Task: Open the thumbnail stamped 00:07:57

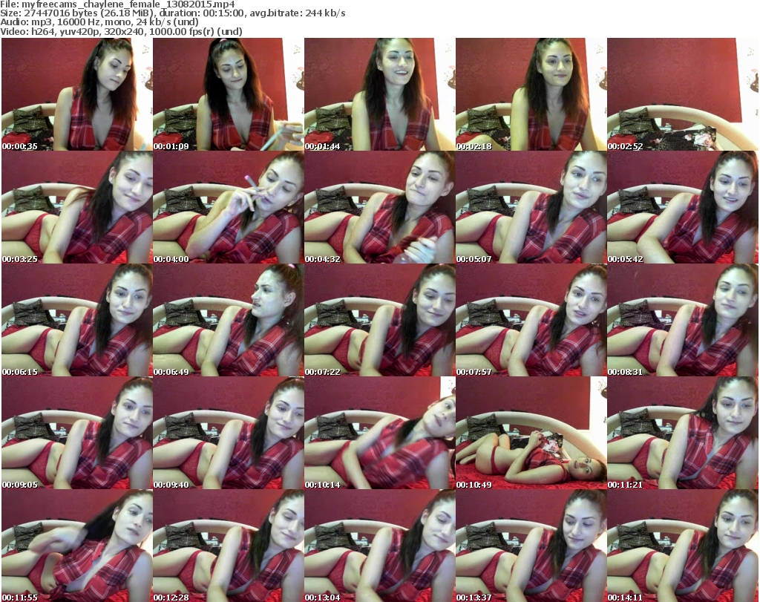Action: click(x=531, y=321)
